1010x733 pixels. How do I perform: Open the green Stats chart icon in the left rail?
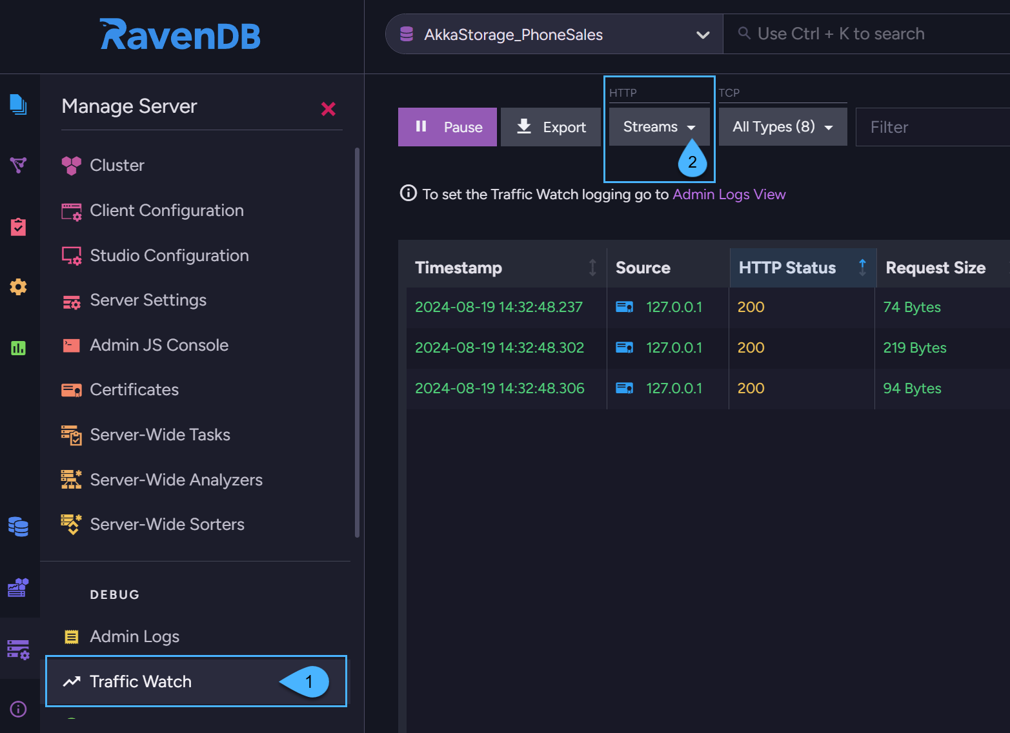coord(18,348)
